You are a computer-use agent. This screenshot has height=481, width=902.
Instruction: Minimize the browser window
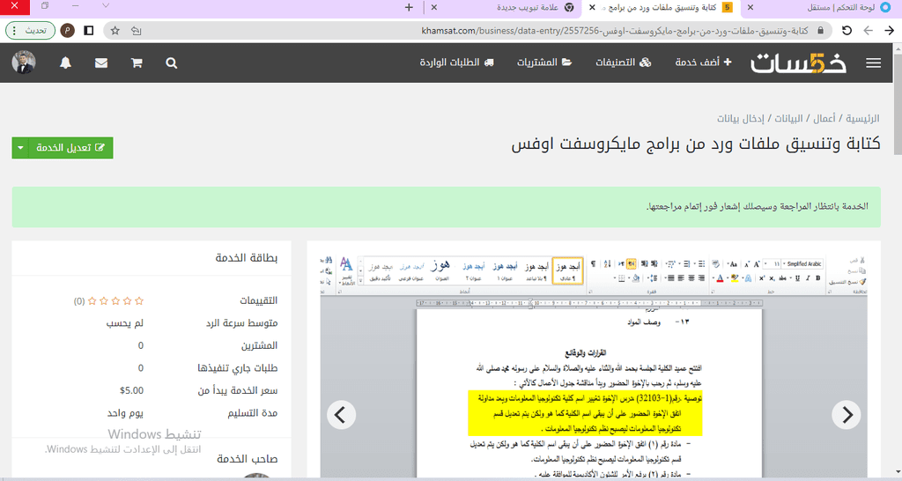75,6
